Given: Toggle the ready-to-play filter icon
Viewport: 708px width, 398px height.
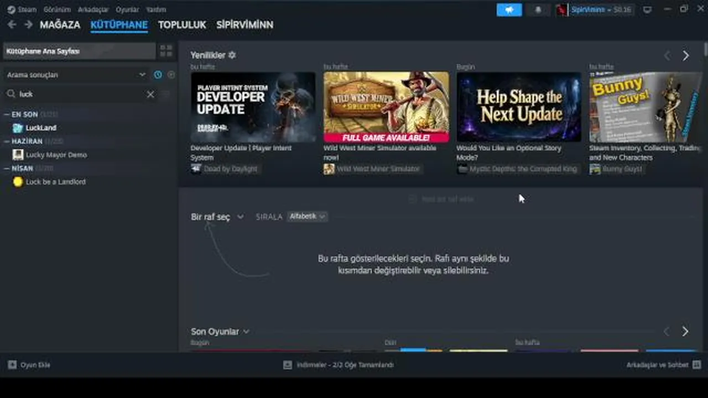Looking at the screenshot, I should pos(171,75).
